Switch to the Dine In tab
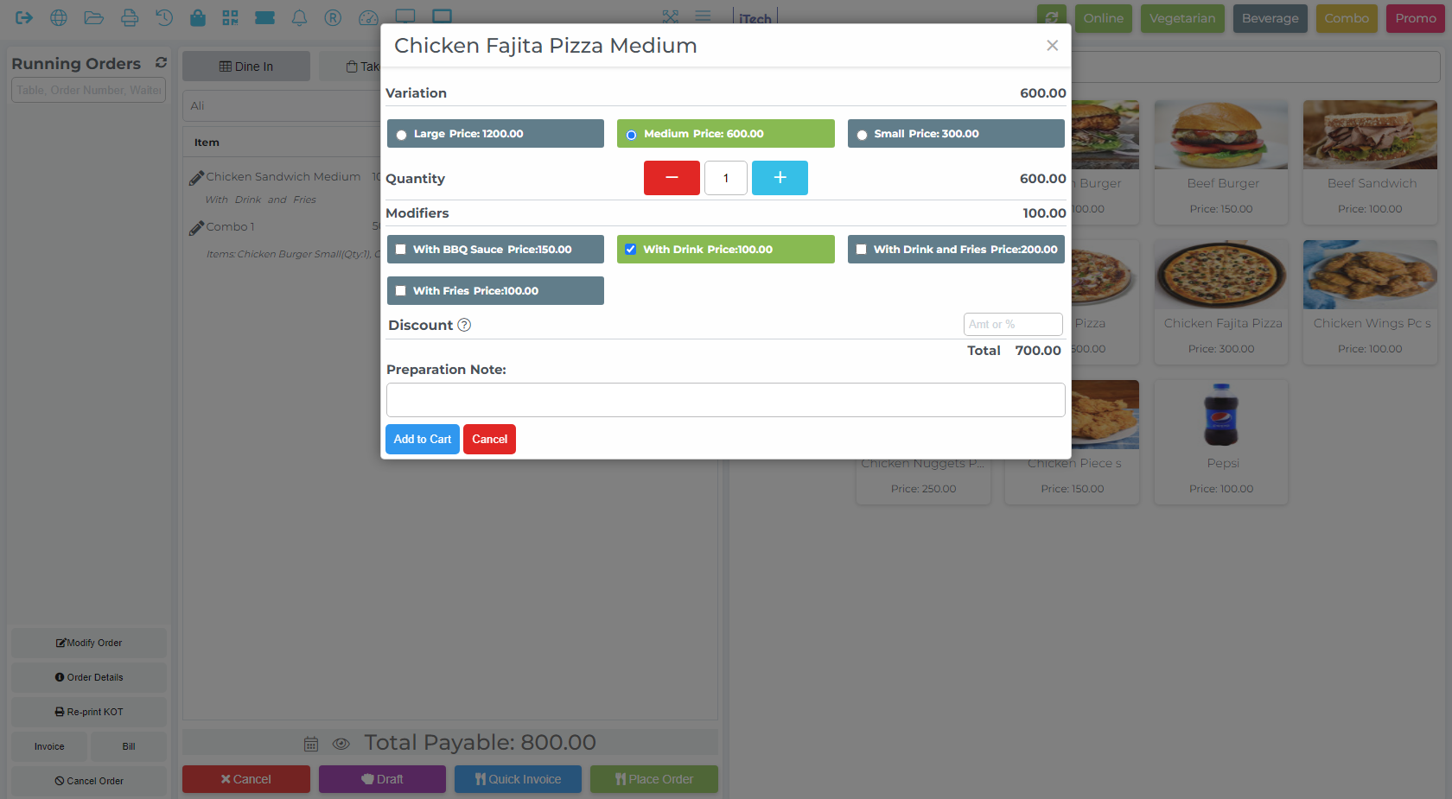Screen dimensions: 1452x799 pyautogui.click(x=246, y=67)
